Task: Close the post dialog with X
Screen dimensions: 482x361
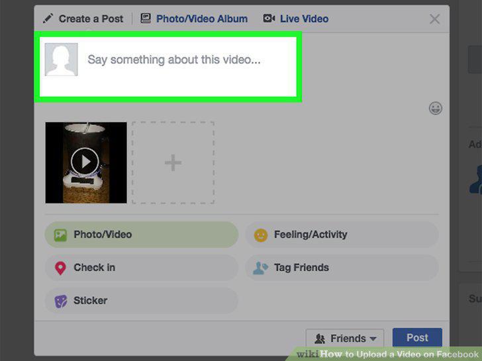Action: click(x=434, y=19)
